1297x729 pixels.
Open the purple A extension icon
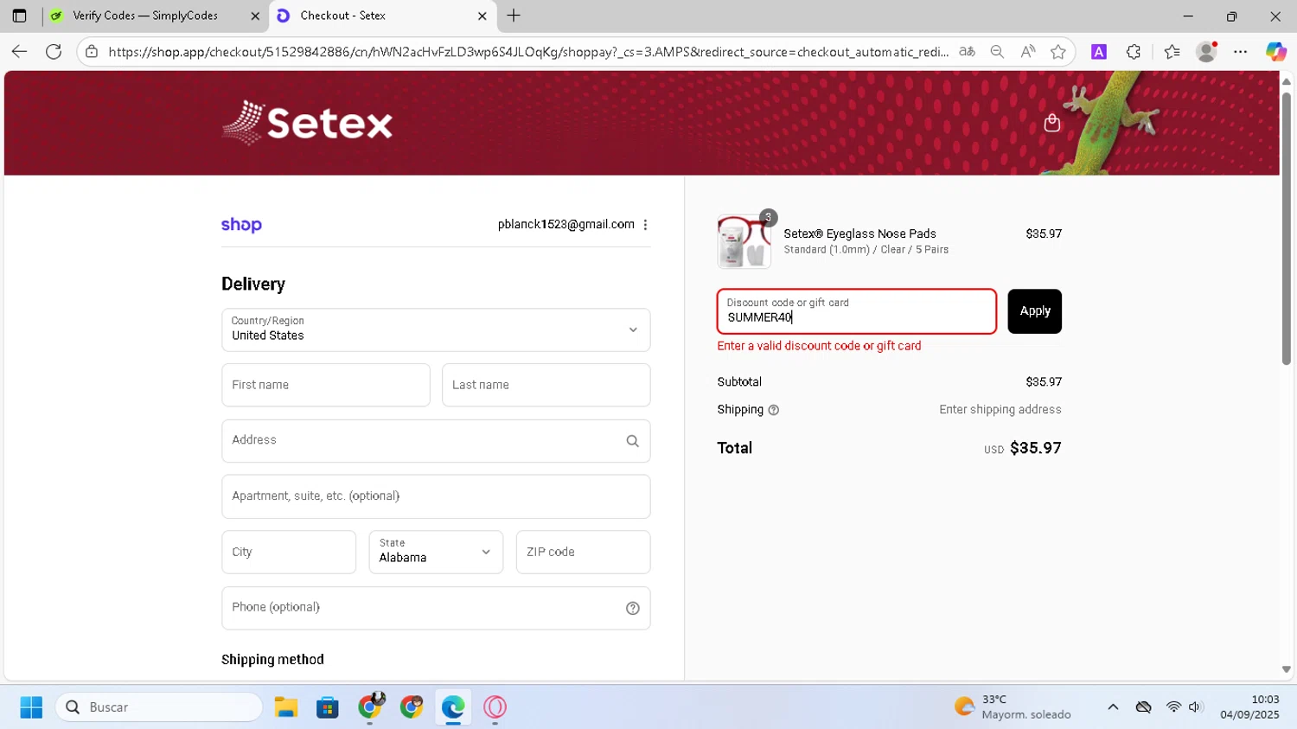click(1099, 52)
